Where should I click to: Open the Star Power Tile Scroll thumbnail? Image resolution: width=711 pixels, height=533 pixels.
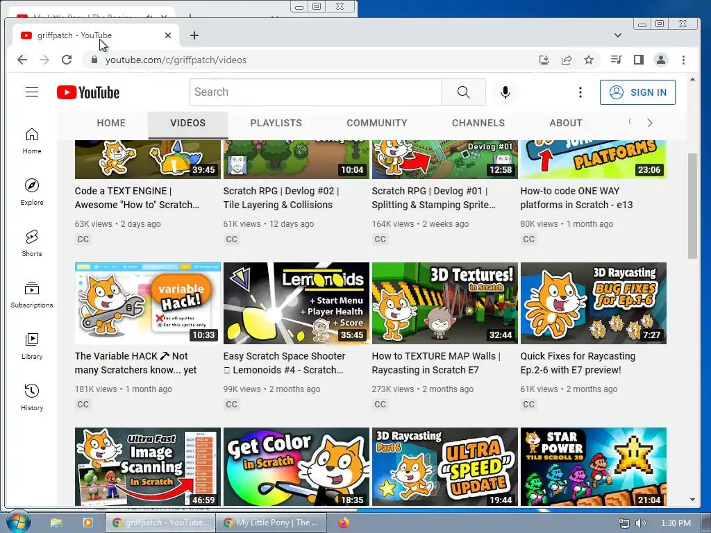(594, 466)
